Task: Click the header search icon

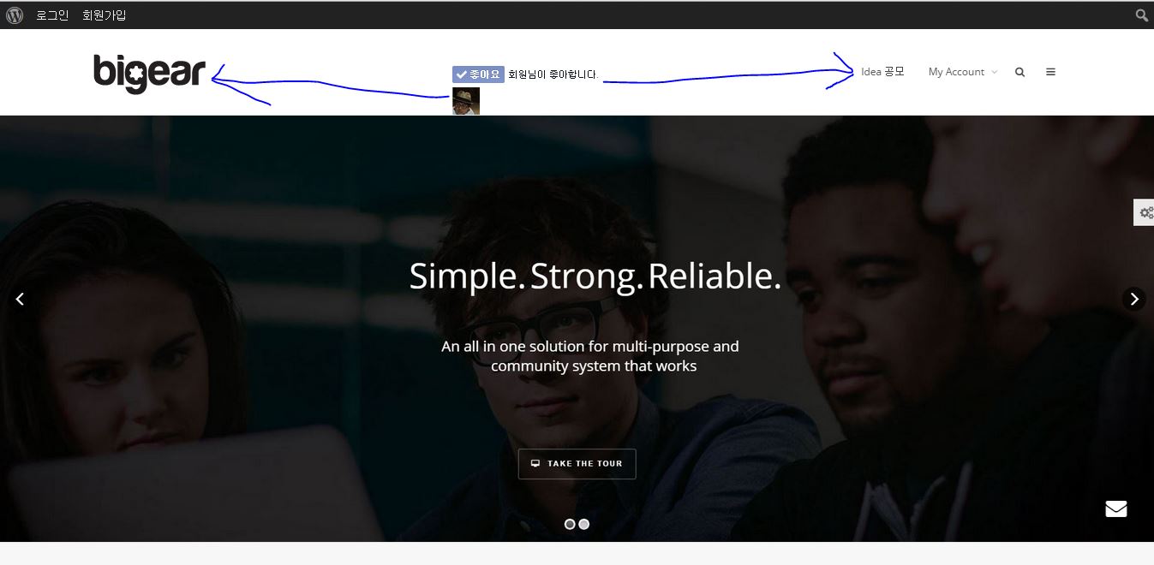Action: (1019, 72)
